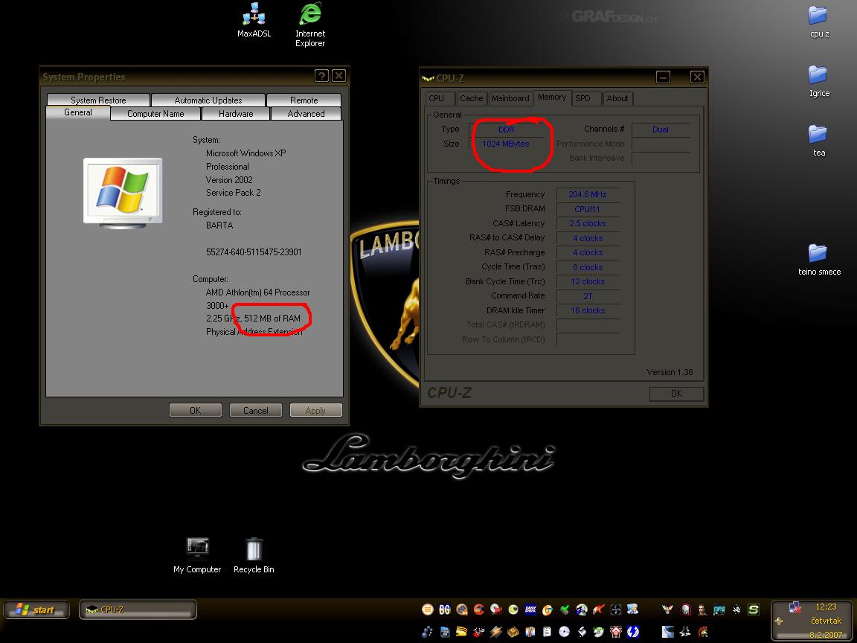Open the Igrice folder on desktop
Image resolution: width=857 pixels, height=643 pixels.
818,75
